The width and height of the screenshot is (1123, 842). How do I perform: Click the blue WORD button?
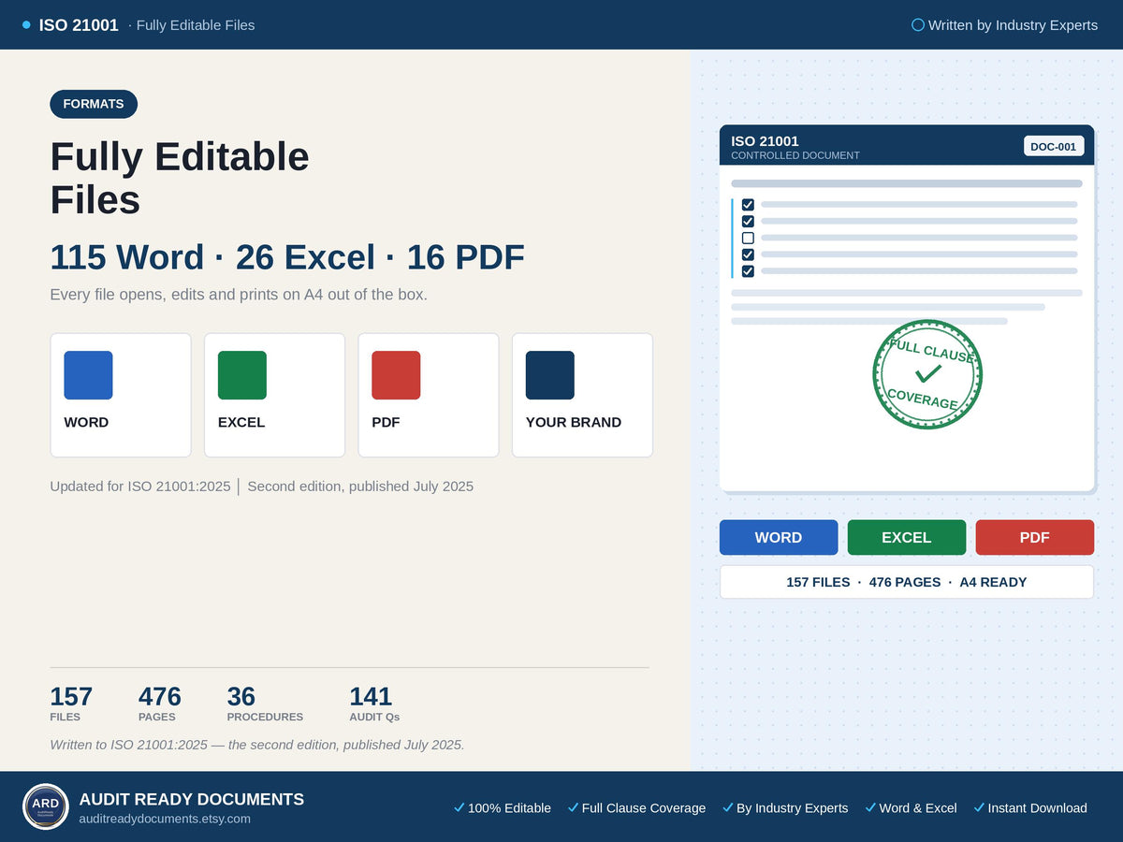tap(779, 537)
